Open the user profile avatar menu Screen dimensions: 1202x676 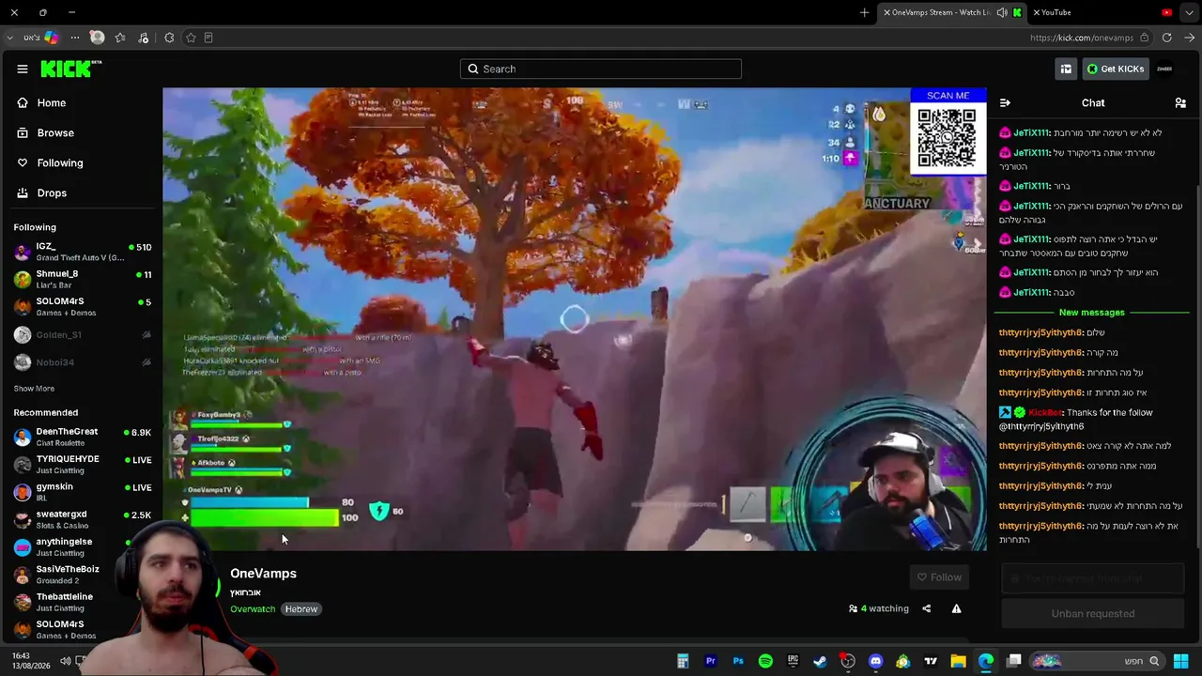1164,69
